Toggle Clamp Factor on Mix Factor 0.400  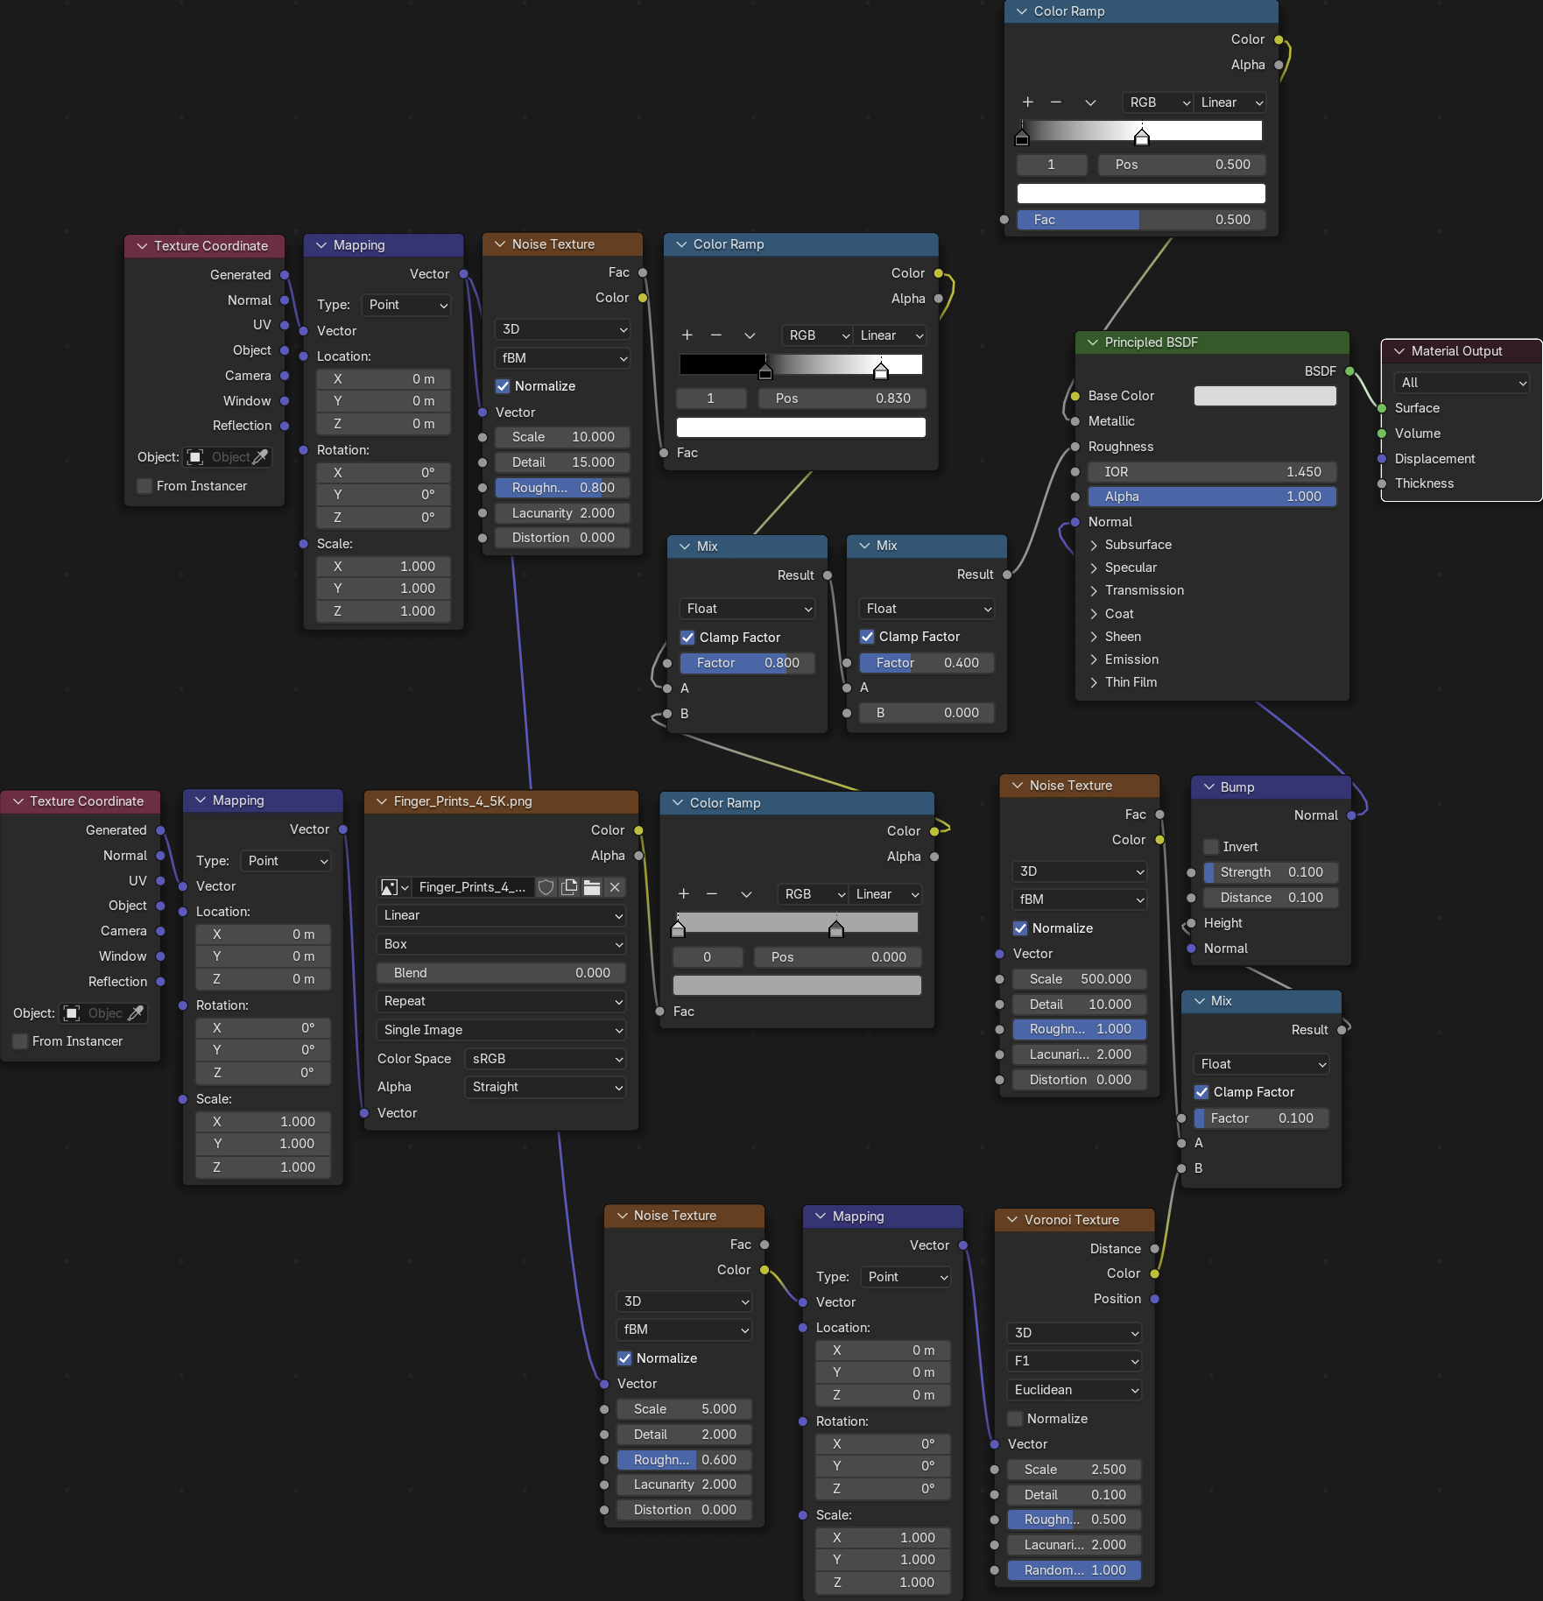[867, 637]
